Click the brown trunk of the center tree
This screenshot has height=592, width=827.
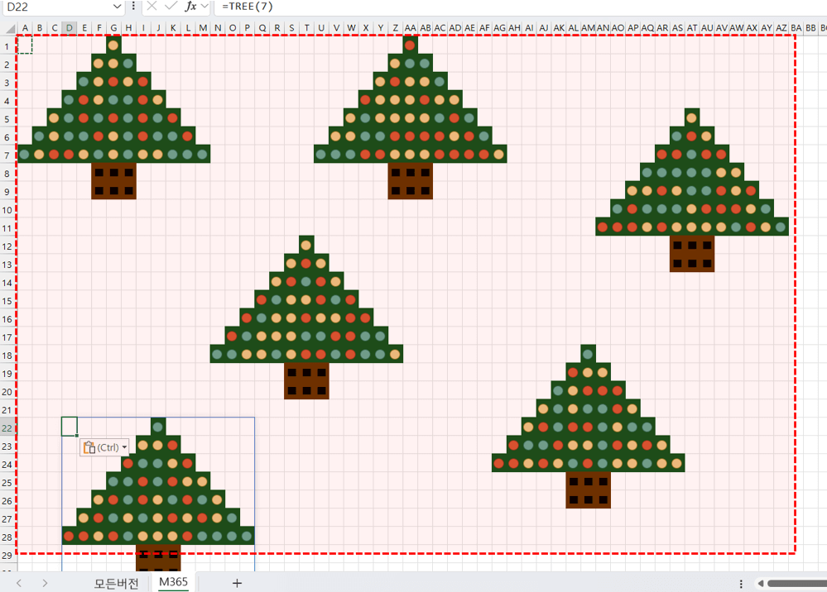pyautogui.click(x=306, y=381)
